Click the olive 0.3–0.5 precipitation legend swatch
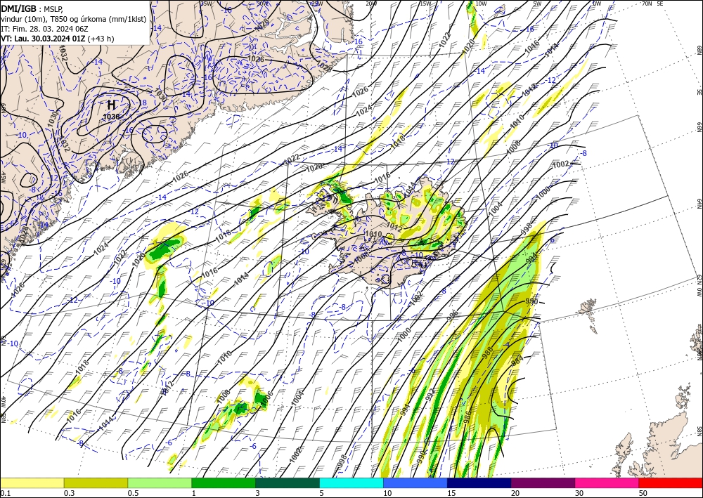703x498 pixels. click(96, 483)
